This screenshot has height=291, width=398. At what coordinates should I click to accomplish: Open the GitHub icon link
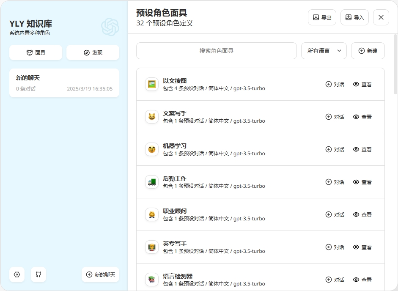point(38,275)
